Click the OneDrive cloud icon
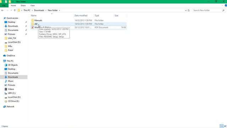227x128 pixels. coord(5,55)
